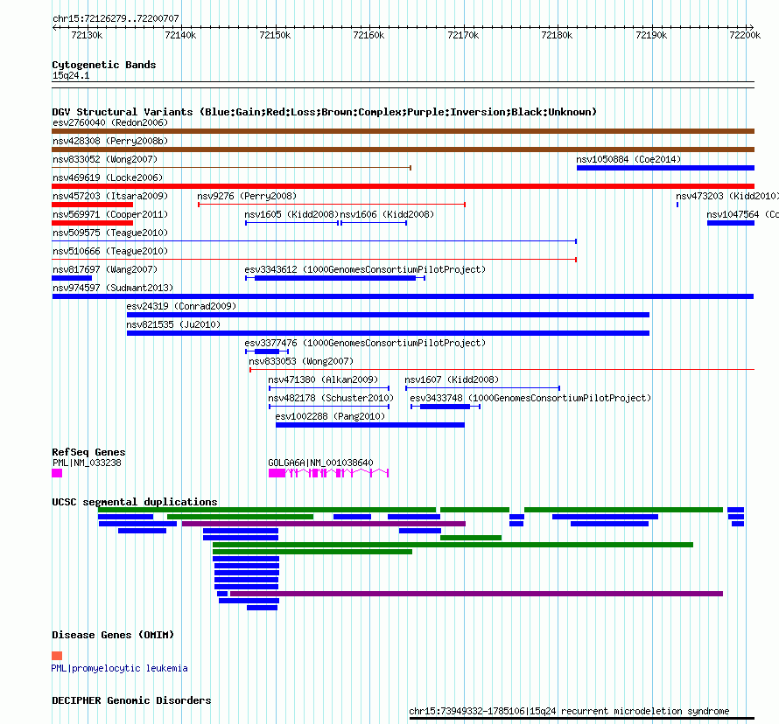
Task: Click the Cytogenetic Bands track title
Action: (x=104, y=65)
